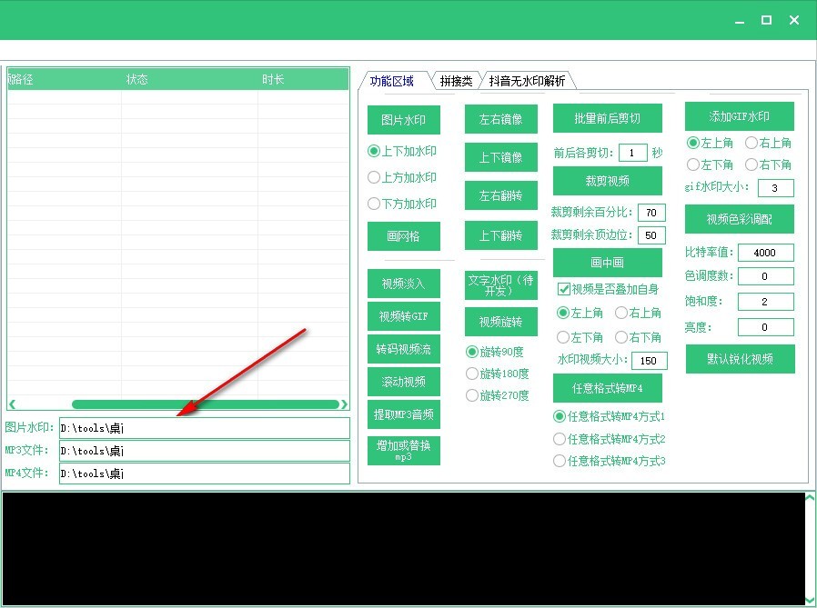Click the 上下翻转 button

click(x=500, y=235)
